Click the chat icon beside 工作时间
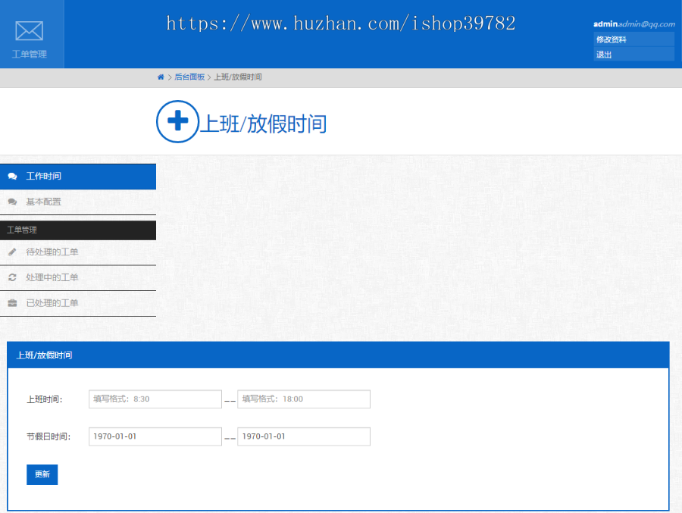This screenshot has width=682, height=513. (12, 177)
